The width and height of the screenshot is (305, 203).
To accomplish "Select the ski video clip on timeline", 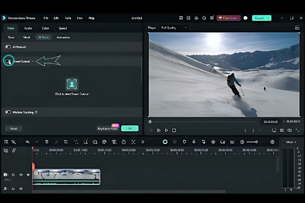I will [x=66, y=177].
